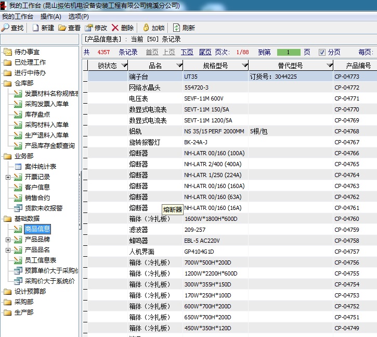Click the 查找 search toolbar icon
This screenshot has height=337, width=377.
click(6, 28)
